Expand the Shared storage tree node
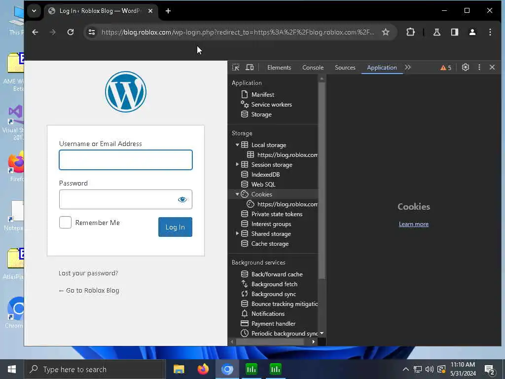This screenshot has height=379, width=505. click(237, 233)
